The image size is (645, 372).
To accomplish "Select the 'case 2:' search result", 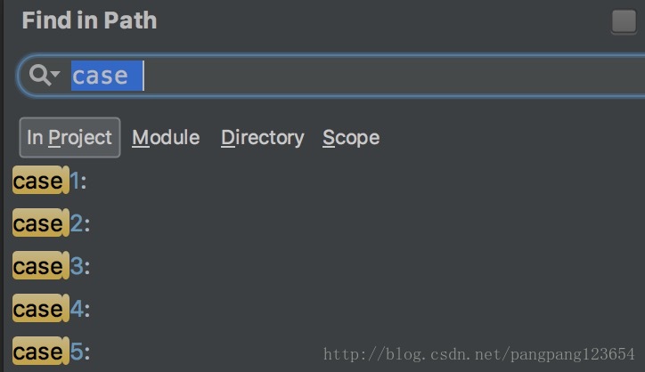I will point(52,223).
